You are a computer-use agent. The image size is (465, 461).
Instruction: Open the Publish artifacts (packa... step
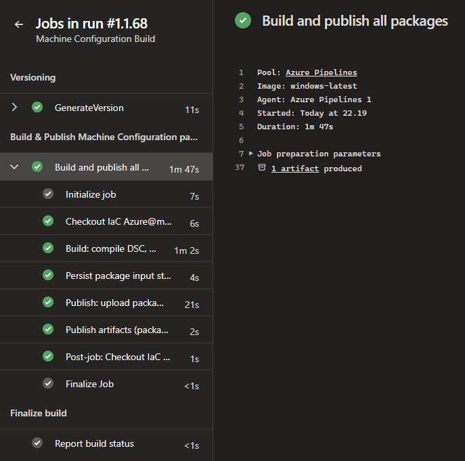(x=106, y=330)
